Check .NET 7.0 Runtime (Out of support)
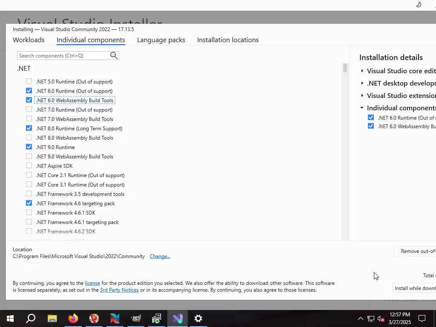The image size is (436, 327). tap(29, 109)
